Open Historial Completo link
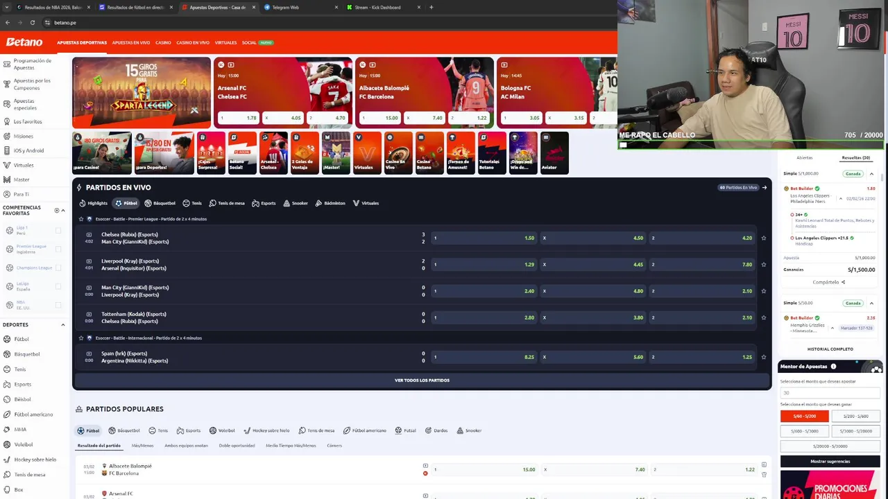The image size is (888, 499). tap(830, 349)
